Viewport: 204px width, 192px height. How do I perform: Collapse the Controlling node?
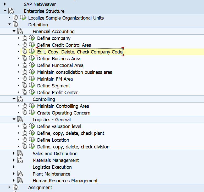[14, 99]
